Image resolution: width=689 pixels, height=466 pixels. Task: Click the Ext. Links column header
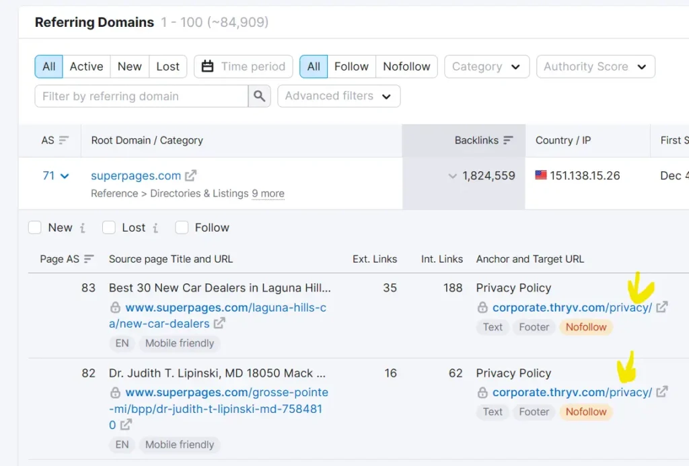pos(375,259)
